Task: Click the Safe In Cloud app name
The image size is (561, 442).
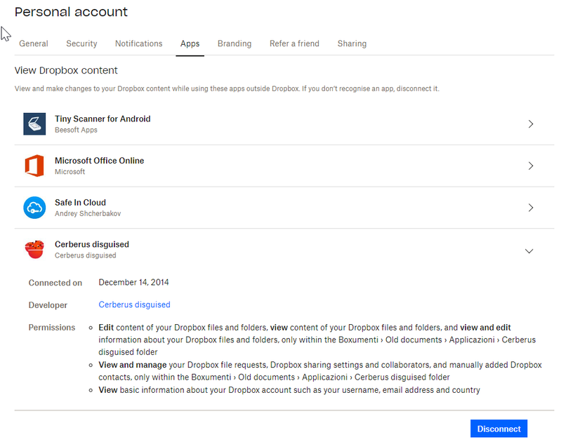Action: pos(80,202)
